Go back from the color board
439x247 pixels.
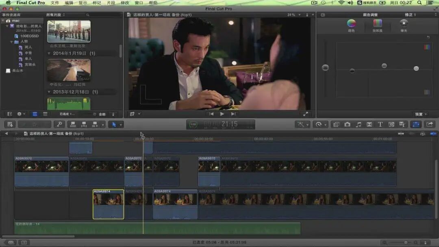323,15
